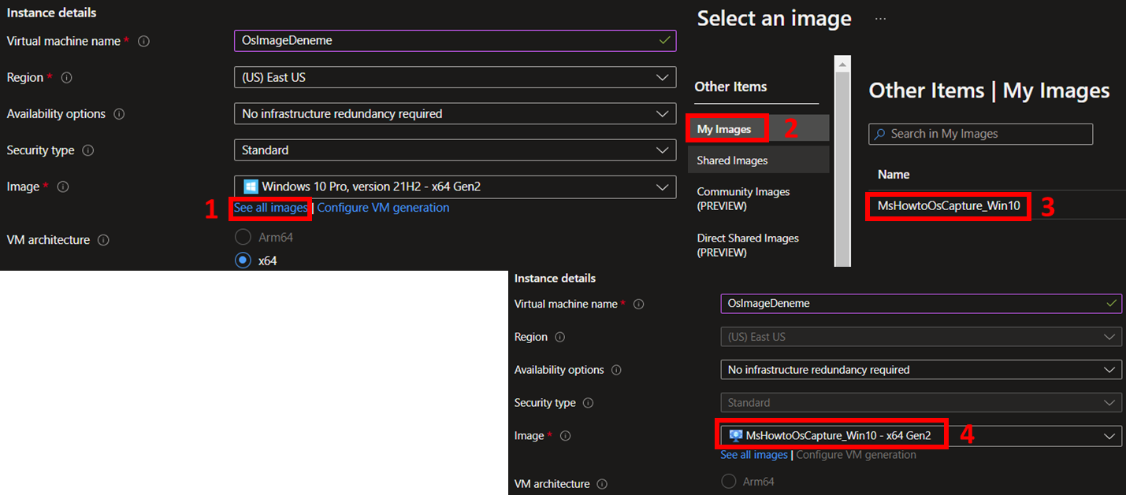The height and width of the screenshot is (495, 1126).
Task: Open the ellipsis menu next to Select an image
Action: click(880, 19)
